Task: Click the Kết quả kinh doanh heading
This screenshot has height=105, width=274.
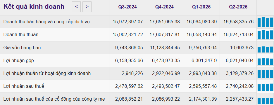Action: [34, 7]
